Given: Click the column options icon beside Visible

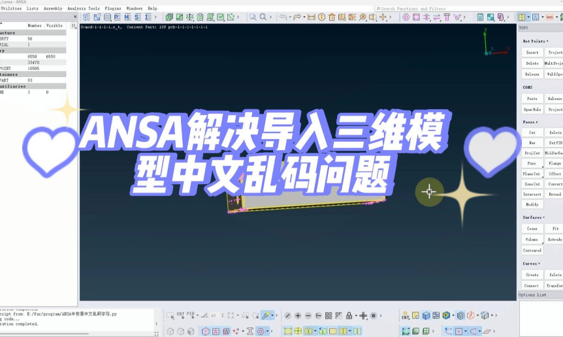Looking at the screenshot, I should (x=73, y=25).
